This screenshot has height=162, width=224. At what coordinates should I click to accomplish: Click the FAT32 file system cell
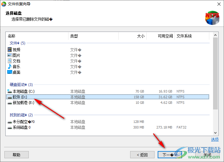click(181, 127)
